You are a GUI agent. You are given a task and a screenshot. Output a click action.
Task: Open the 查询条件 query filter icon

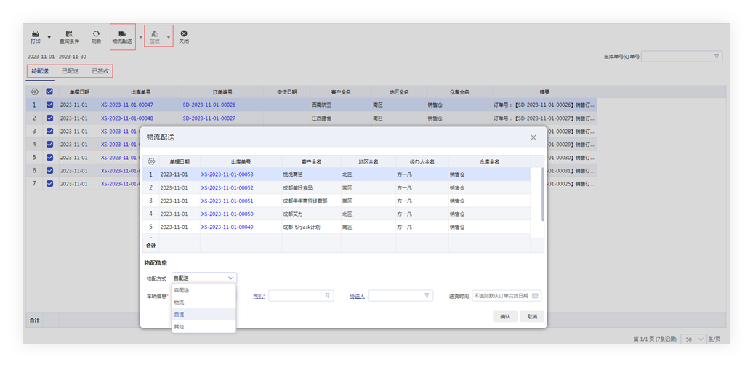tap(69, 33)
